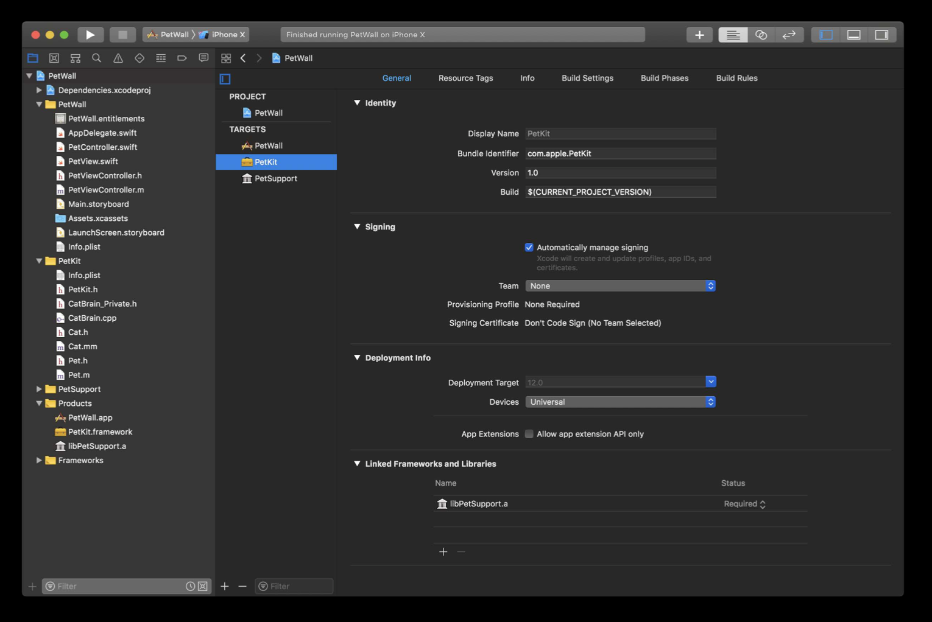The width and height of the screenshot is (932, 622).
Task: Show the Issue navigator warning icon
Action: click(118, 58)
